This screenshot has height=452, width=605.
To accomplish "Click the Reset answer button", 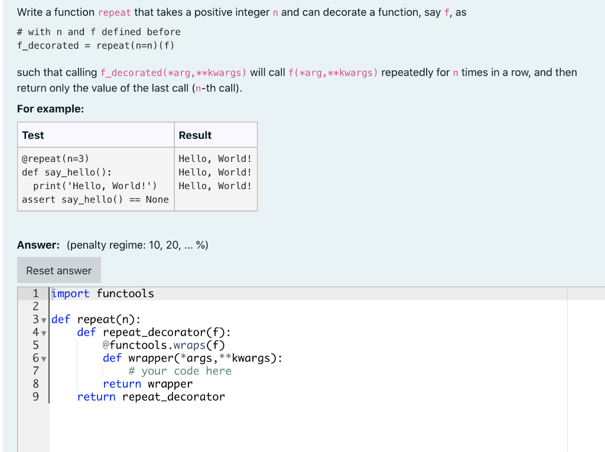I will [58, 270].
